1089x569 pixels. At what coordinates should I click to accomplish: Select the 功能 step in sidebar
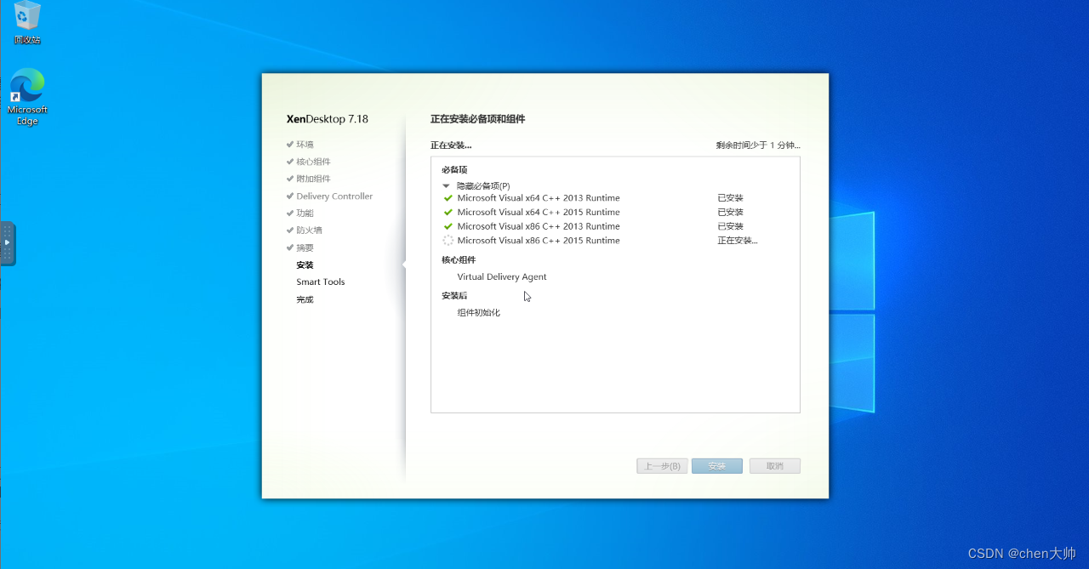coord(305,213)
